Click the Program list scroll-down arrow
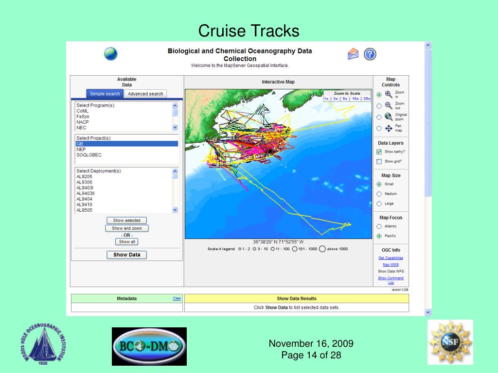 [175, 127]
